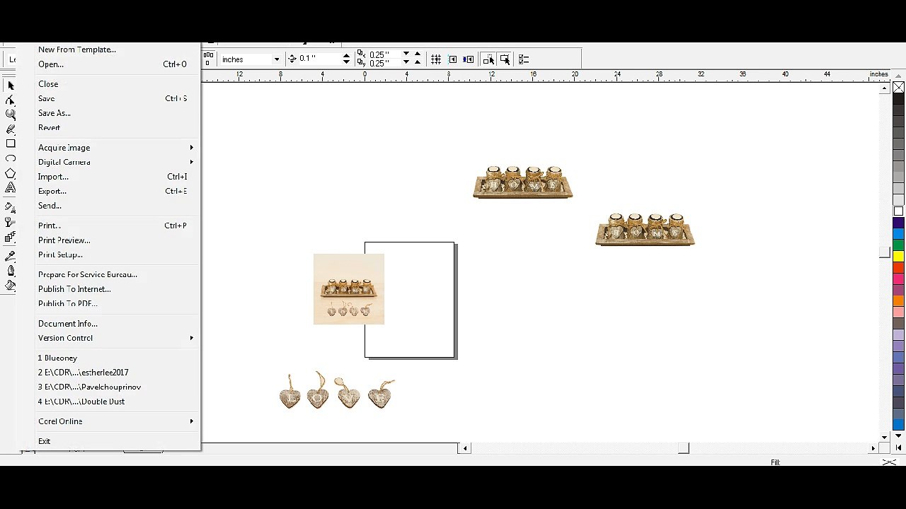Viewport: 906px width, 509px height.
Task: Select the heart ornaments image on canvas
Action: click(x=338, y=390)
